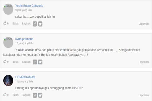Image resolution: width=152 pixels, height=101 pixels.
Task: Open Iwan permana's profile link
Action: pos(24,39)
